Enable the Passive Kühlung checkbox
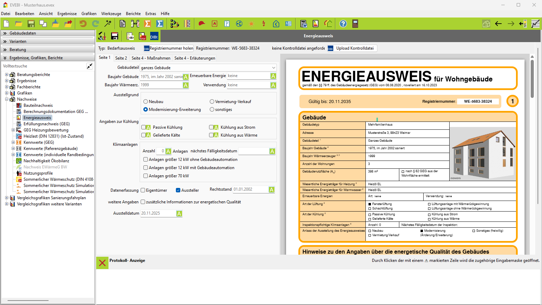Viewport: 542px width, 305px height. (x=144, y=127)
